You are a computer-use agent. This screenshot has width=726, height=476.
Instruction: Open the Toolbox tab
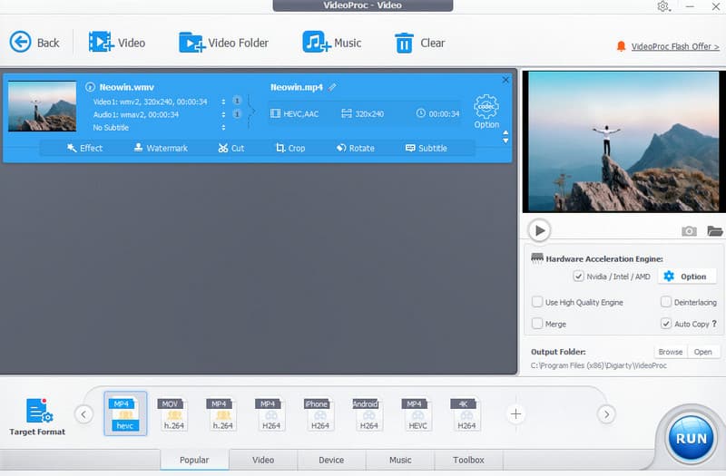[468, 460]
